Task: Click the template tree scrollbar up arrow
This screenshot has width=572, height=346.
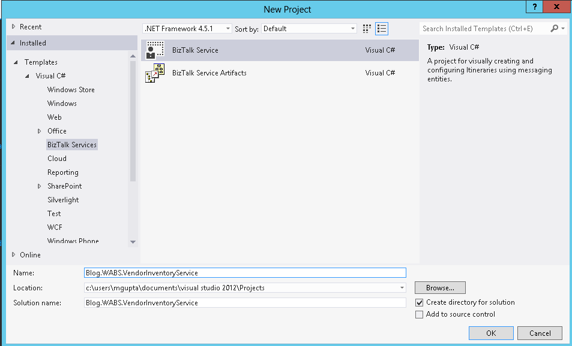Action: pos(133,56)
